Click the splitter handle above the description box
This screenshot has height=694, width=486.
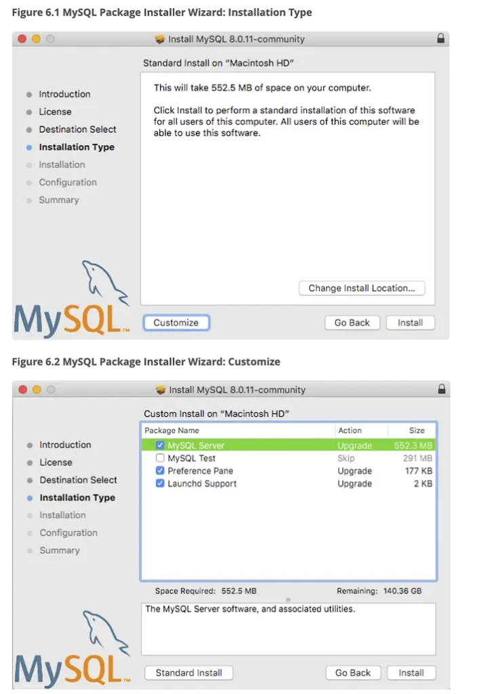288,600
